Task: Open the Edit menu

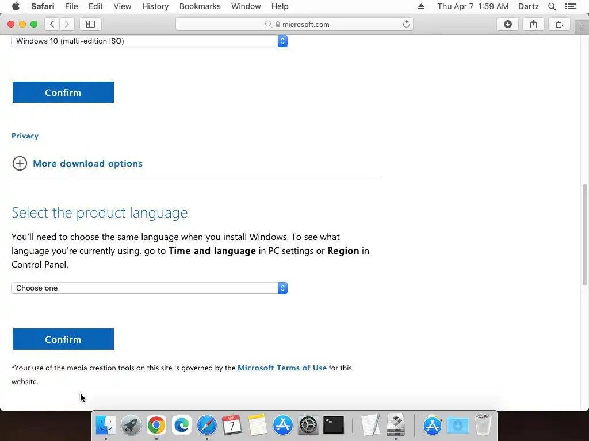Action: tap(95, 6)
